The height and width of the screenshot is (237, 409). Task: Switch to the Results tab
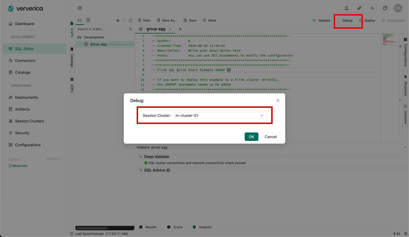(x=148, y=227)
